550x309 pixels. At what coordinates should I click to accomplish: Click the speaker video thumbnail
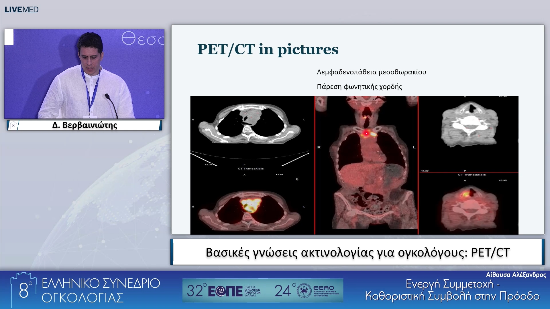point(84,74)
